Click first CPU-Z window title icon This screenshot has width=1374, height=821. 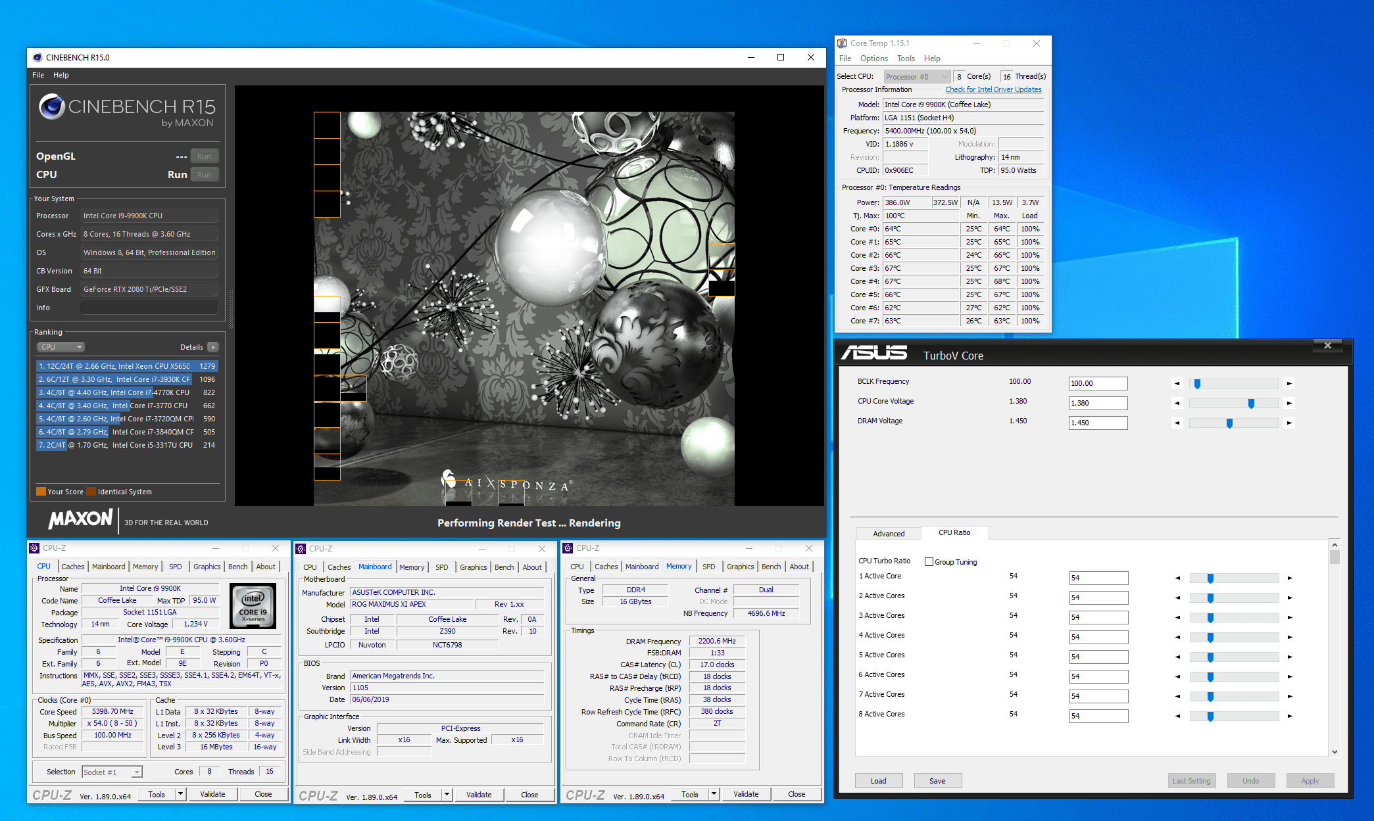click(34, 548)
